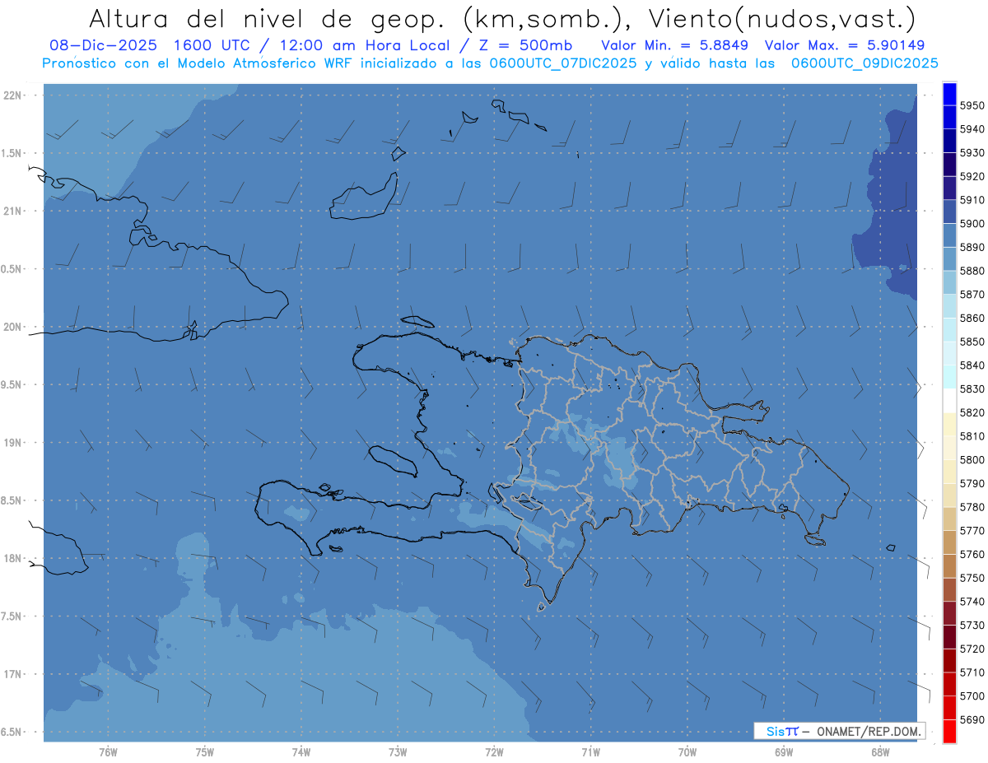Click the '19N' latitude label

[13, 443]
